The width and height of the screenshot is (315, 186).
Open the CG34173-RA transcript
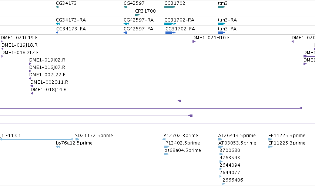[x=58, y=24]
